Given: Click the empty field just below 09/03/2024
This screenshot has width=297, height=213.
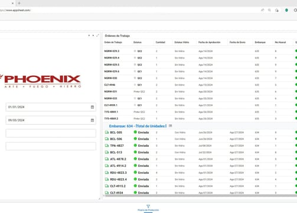Looking at the screenshot, I should pos(51,133).
